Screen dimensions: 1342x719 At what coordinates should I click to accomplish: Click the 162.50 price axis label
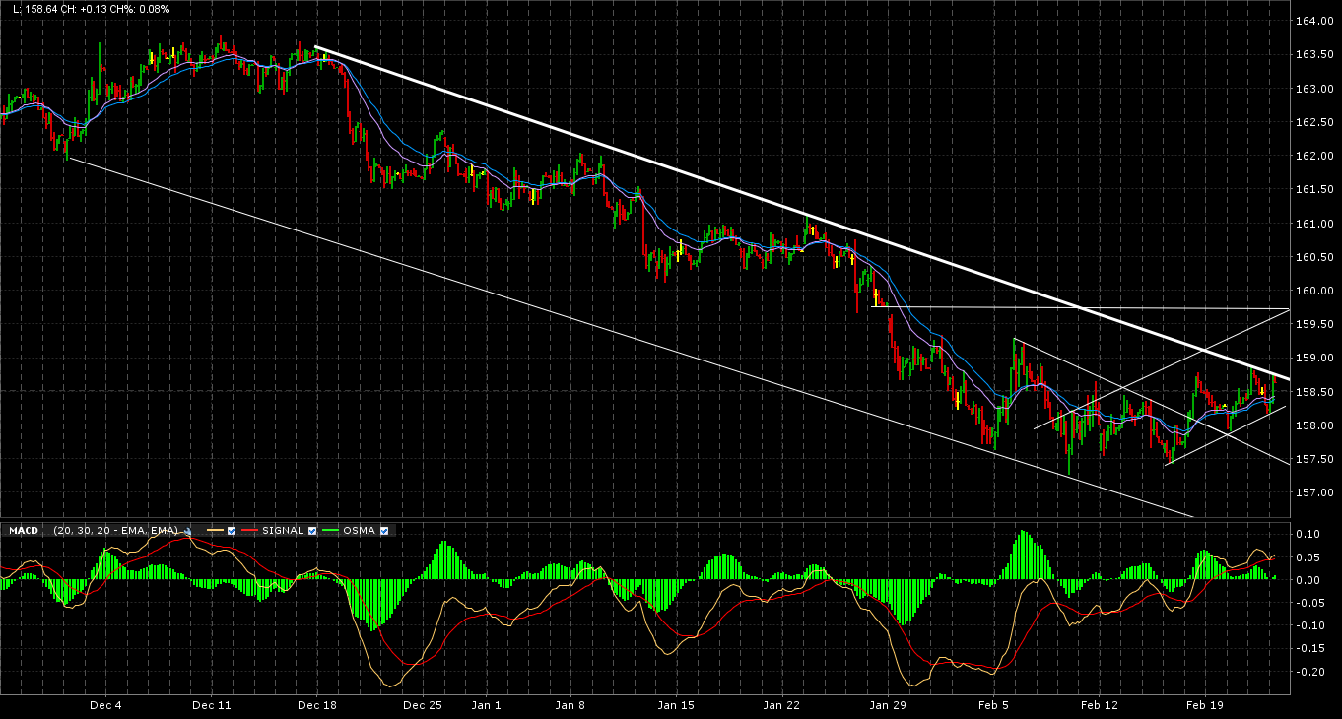(1315, 122)
